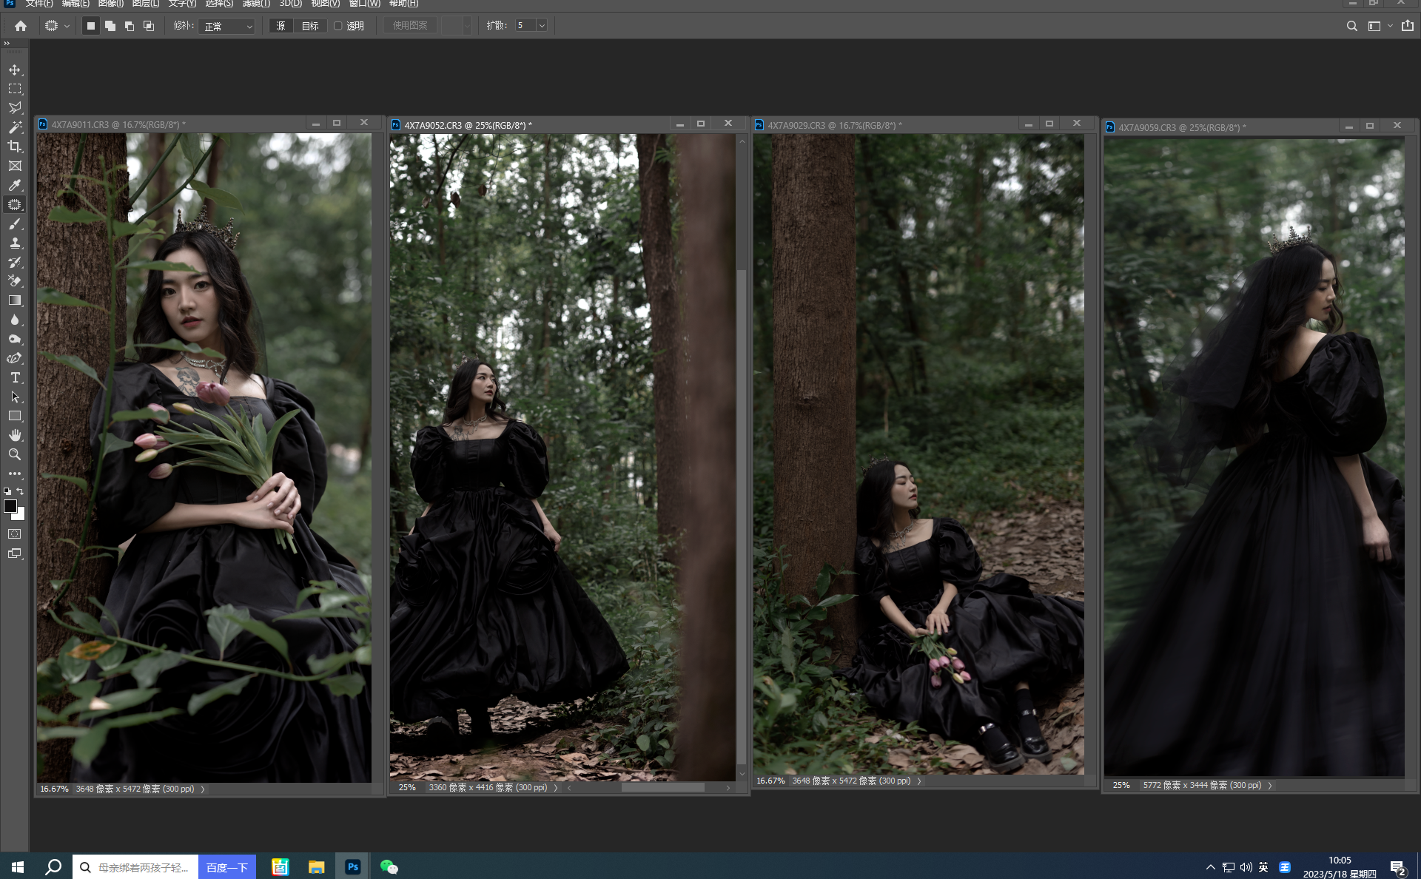Click horizontal scrollbar in 4X7A9052.CR3 window
The width and height of the screenshot is (1421, 879).
coord(662,788)
